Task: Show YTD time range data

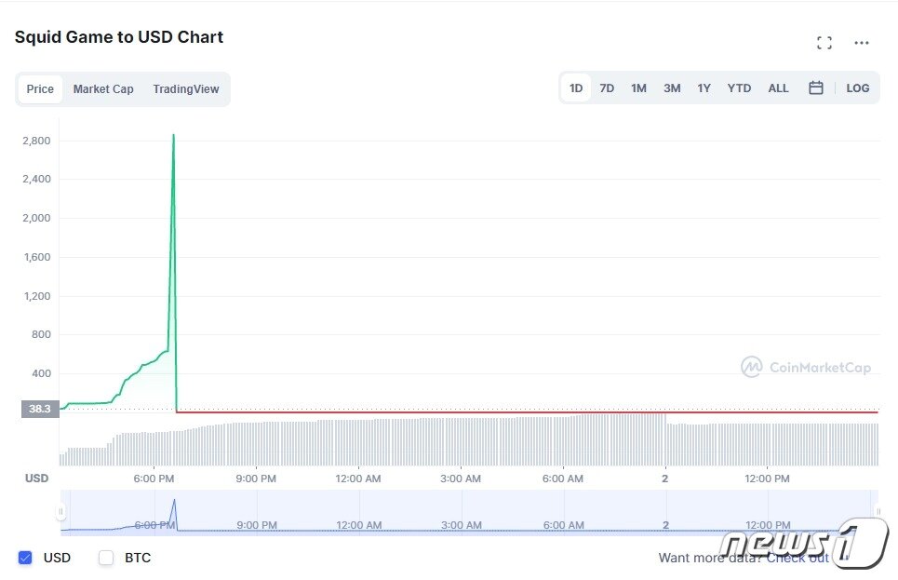Action: [739, 88]
